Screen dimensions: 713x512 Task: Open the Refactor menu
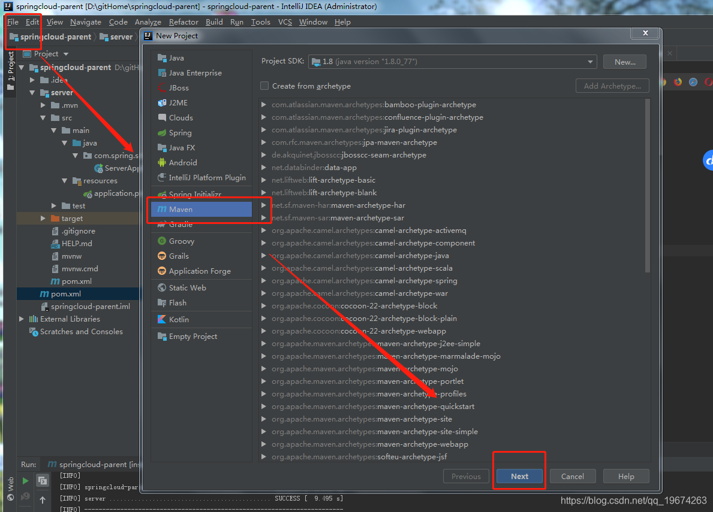(183, 22)
